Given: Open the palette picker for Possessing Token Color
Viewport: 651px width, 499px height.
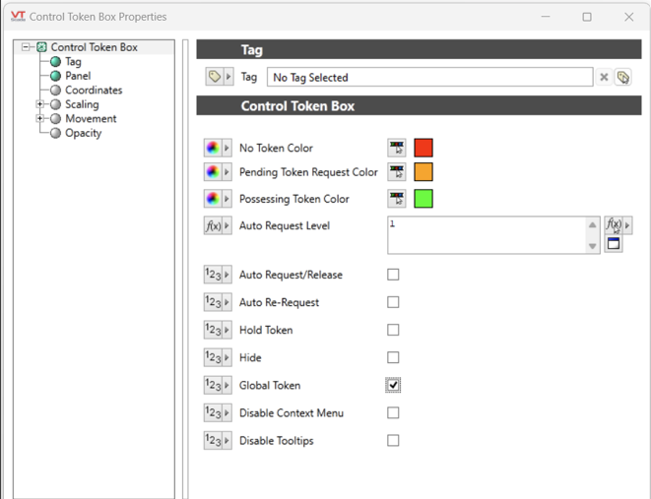Looking at the screenshot, I should pyautogui.click(x=397, y=199).
